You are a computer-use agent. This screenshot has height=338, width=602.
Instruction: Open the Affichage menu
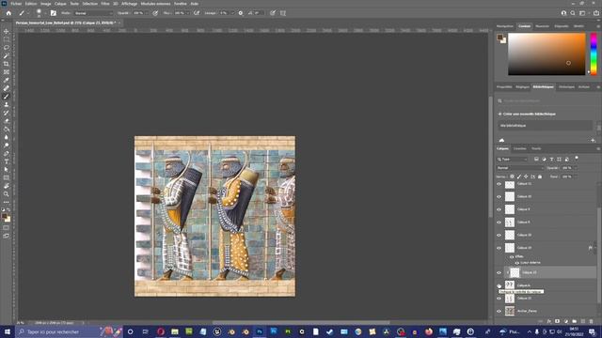pos(130,4)
